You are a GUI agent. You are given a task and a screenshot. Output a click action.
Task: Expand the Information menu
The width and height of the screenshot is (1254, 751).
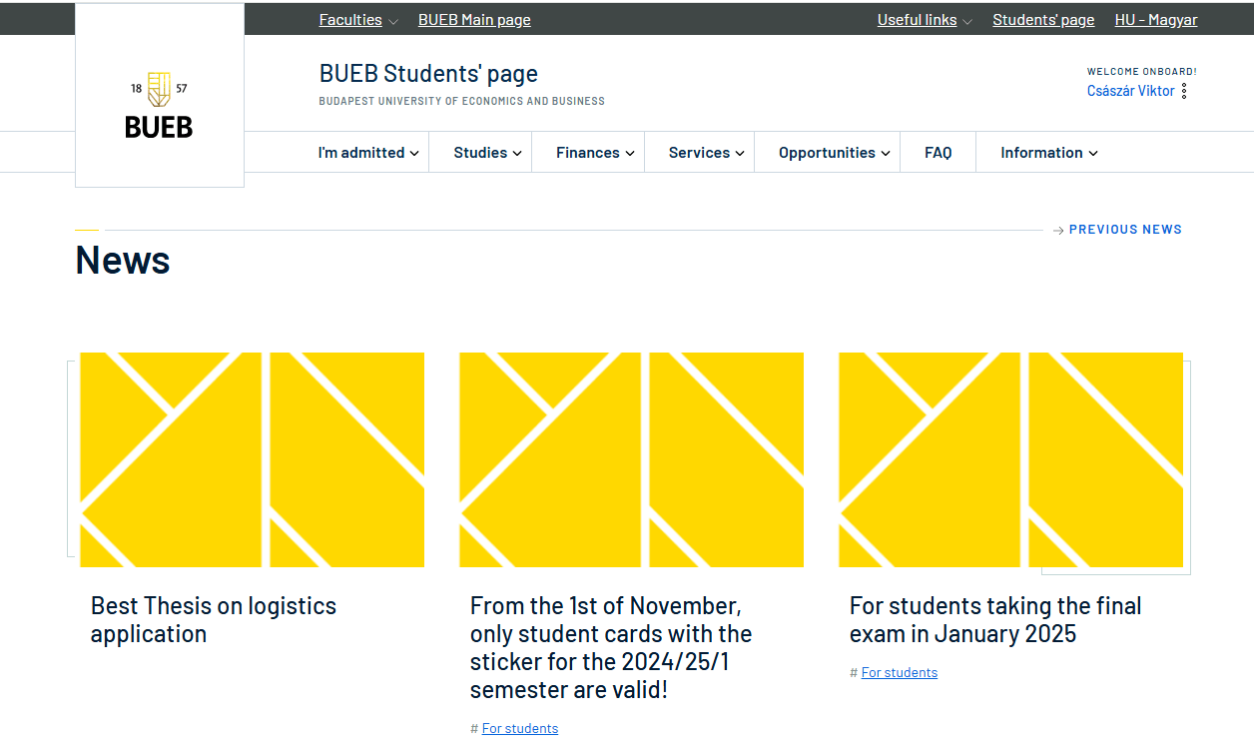click(1048, 153)
